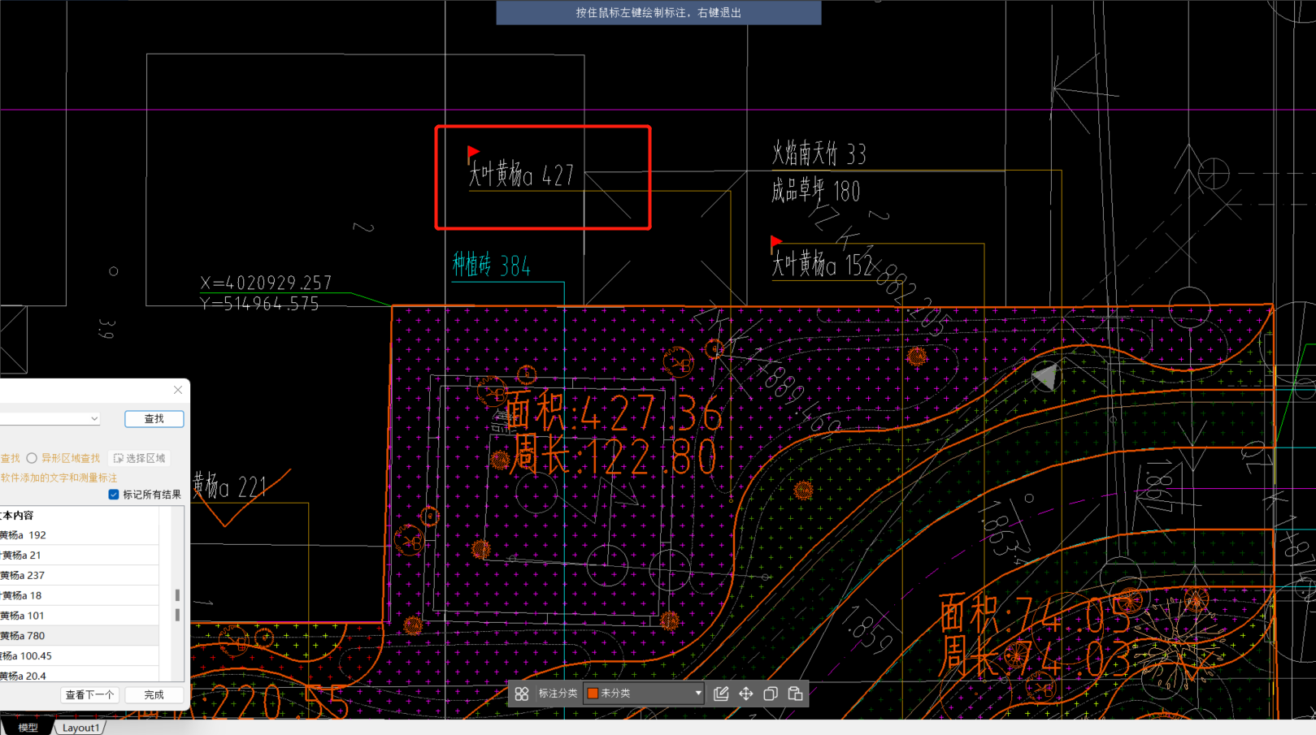Open the annotation category grid icon
This screenshot has height=735, width=1316.
[523, 694]
